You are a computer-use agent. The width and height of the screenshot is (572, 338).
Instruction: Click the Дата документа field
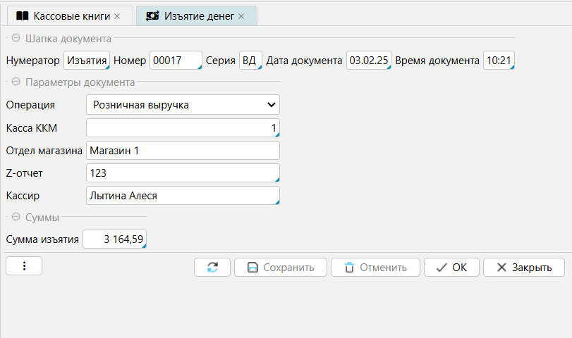pos(368,61)
